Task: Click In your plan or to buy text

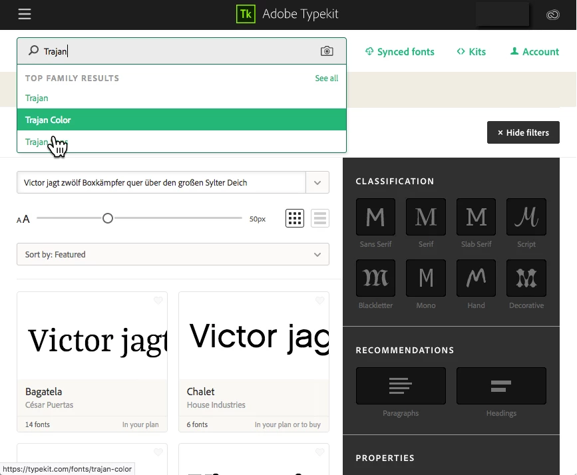Action: [x=288, y=424]
